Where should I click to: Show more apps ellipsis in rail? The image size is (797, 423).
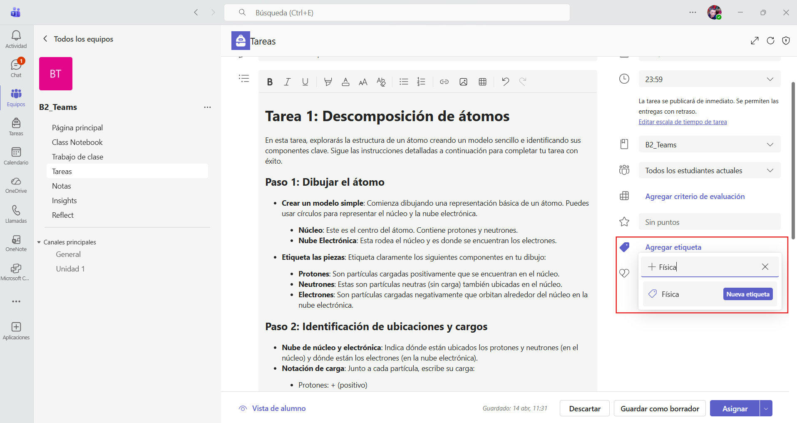(x=16, y=301)
